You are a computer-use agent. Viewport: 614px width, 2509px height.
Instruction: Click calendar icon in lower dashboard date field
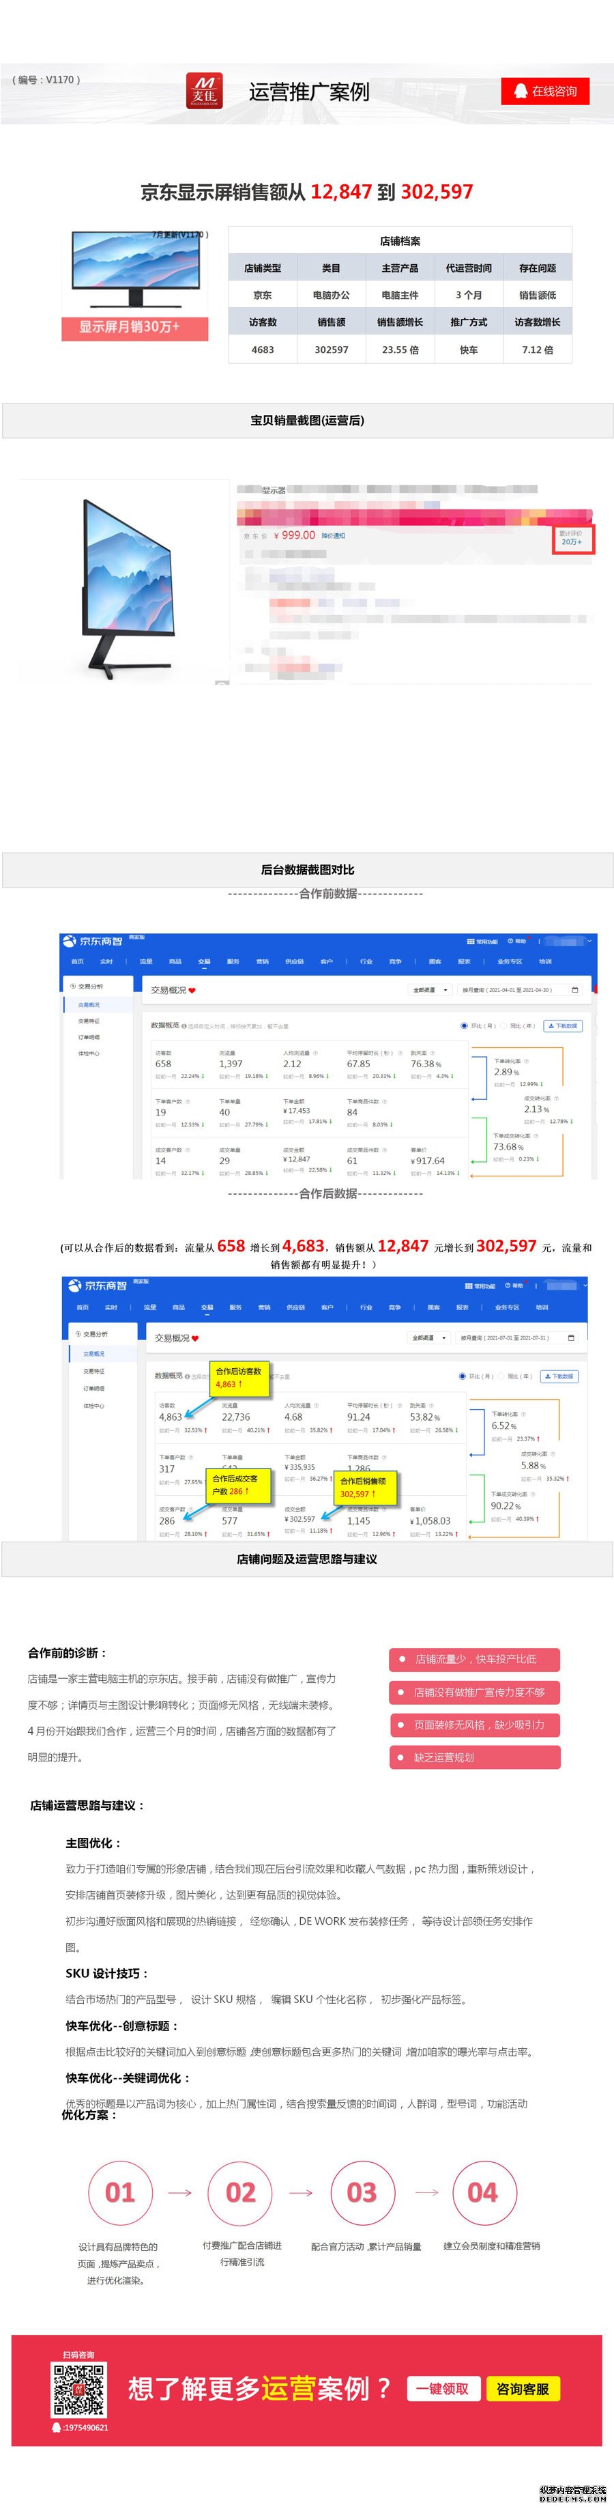tap(571, 1337)
